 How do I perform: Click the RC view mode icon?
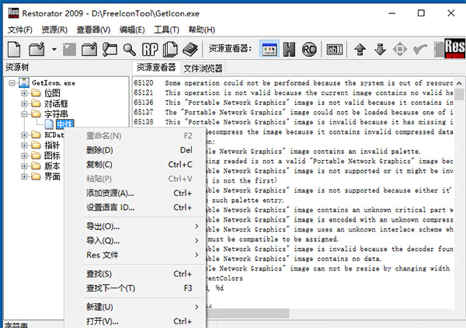309,50
